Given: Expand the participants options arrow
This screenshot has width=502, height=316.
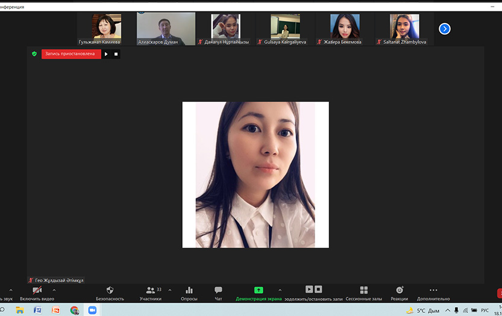Looking at the screenshot, I should (170, 290).
